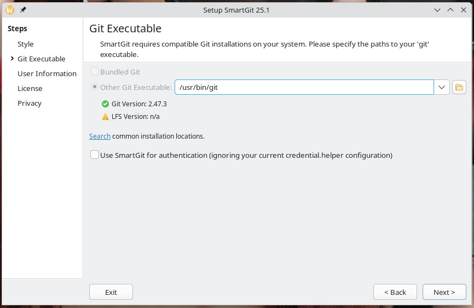Select the Bundled Git radio option
Screen dimensions: 474x308
(x=95, y=72)
